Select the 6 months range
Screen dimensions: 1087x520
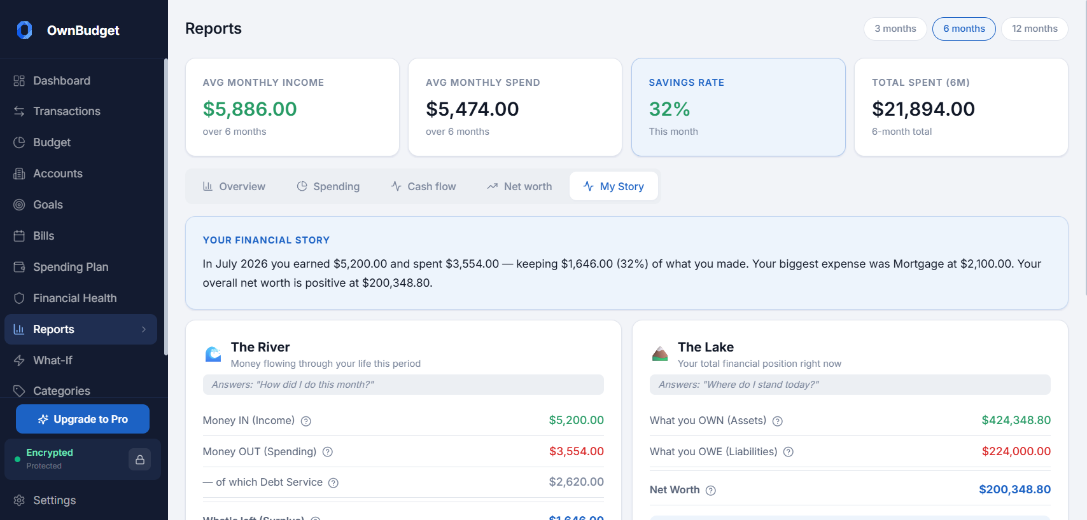pyautogui.click(x=964, y=29)
